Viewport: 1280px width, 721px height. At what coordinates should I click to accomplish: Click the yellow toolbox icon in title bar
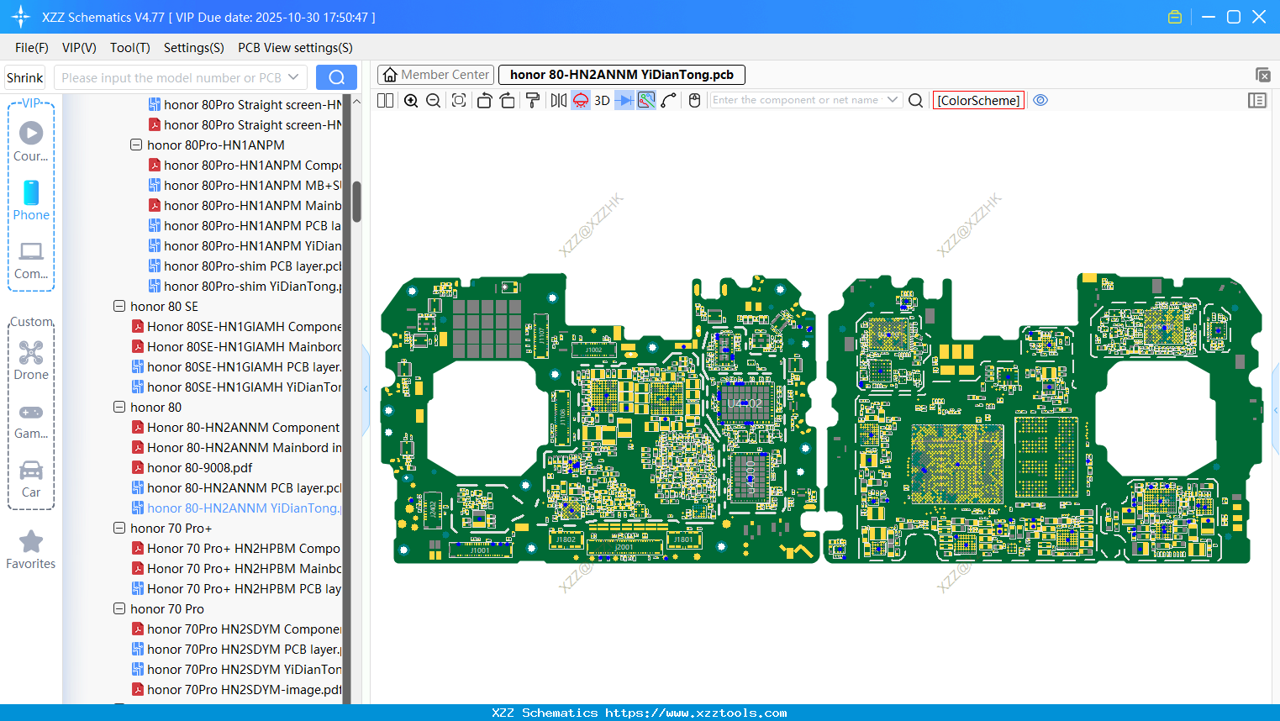[x=1175, y=17]
